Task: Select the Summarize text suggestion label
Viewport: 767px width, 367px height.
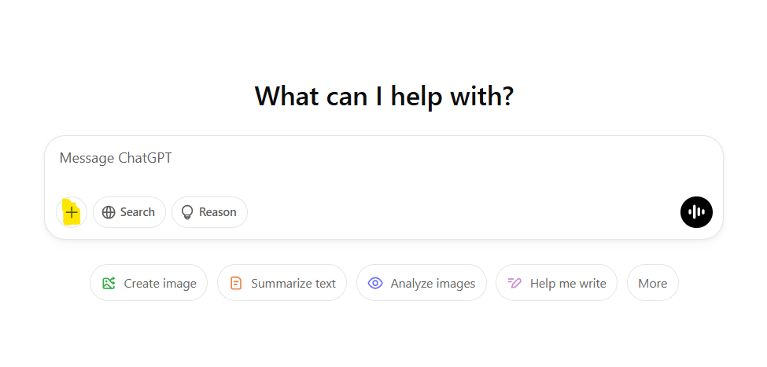Action: click(x=293, y=283)
